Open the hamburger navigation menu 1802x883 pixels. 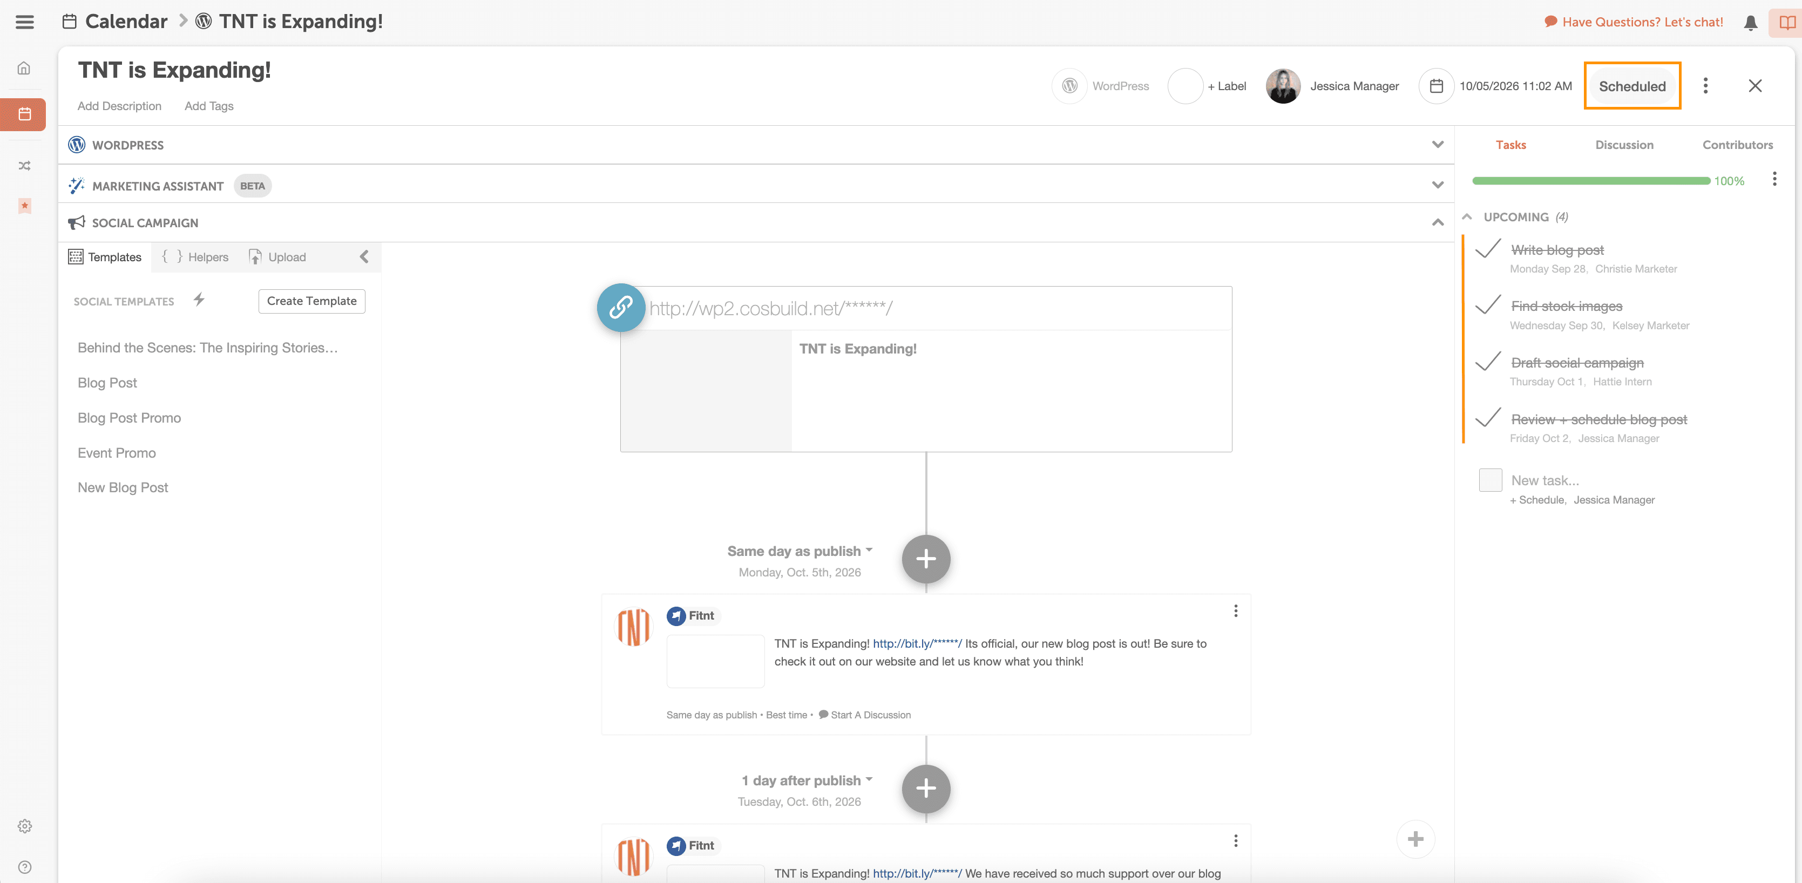24,22
